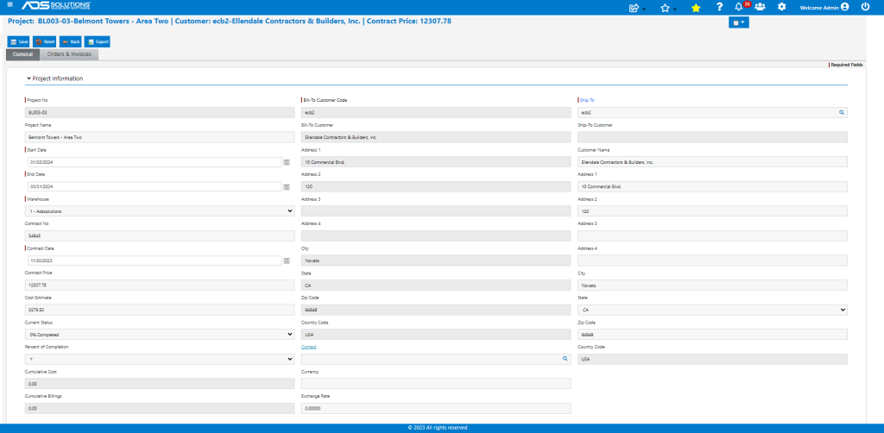The width and height of the screenshot is (884, 433).
Task: Click the Cumulative Cost field
Action: pos(160,384)
